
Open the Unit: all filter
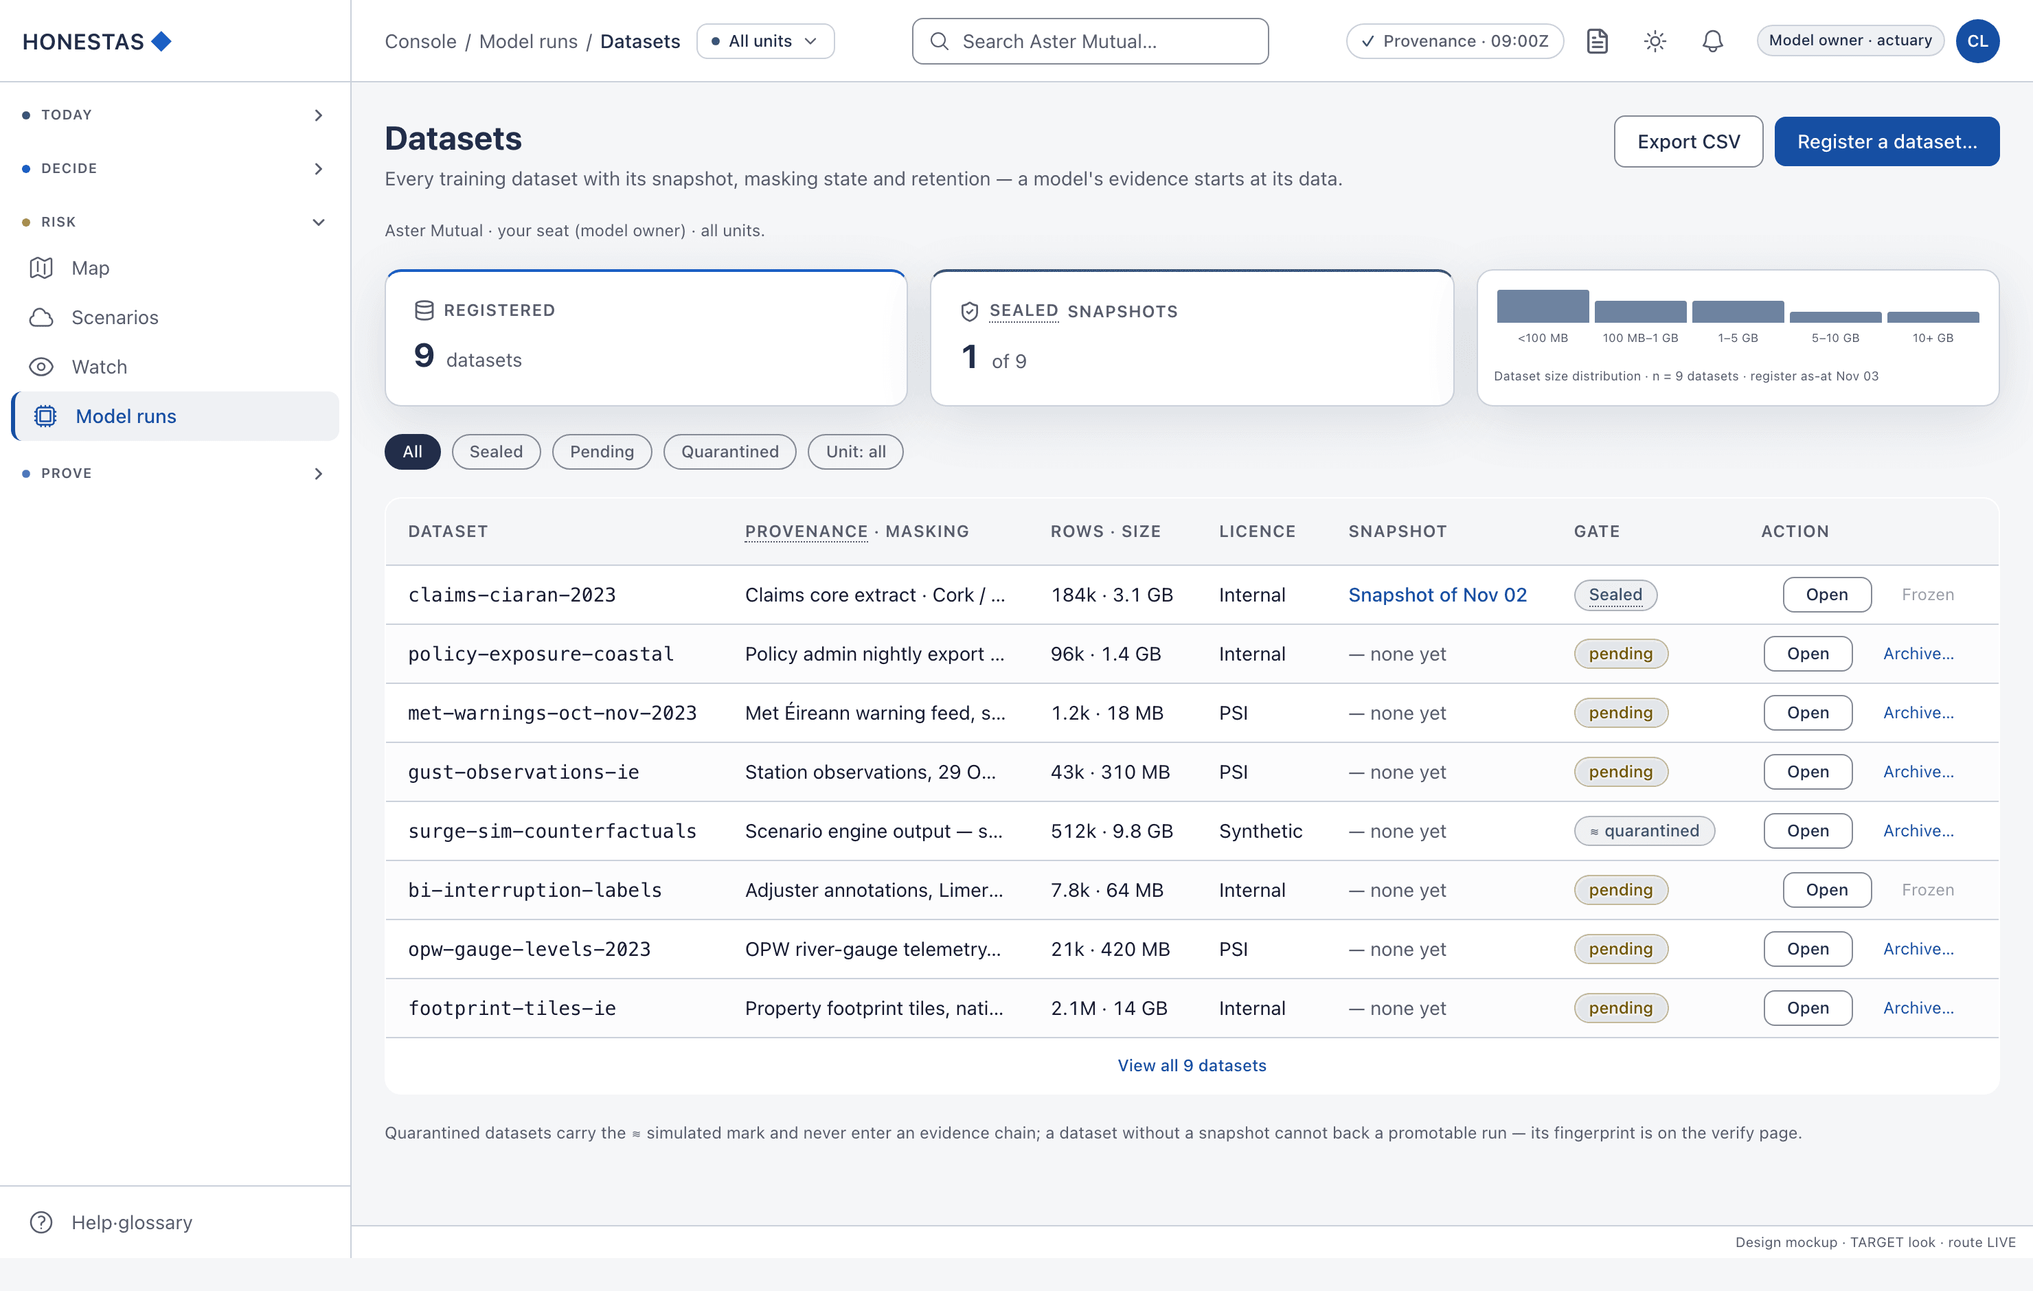point(855,452)
